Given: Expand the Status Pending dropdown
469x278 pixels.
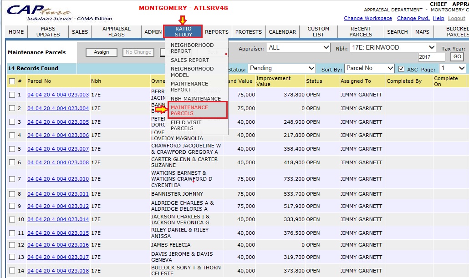Looking at the screenshot, I should 281,69.
